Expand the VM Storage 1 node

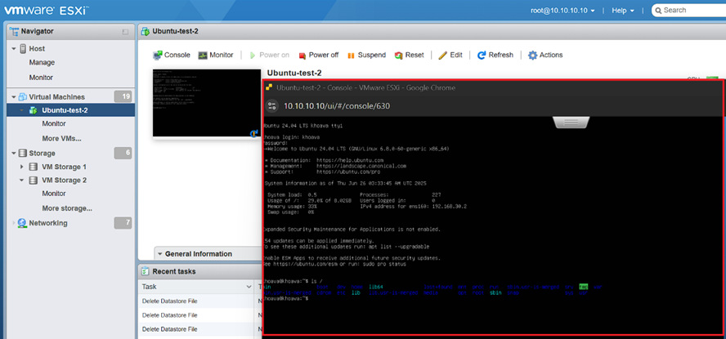23,167
